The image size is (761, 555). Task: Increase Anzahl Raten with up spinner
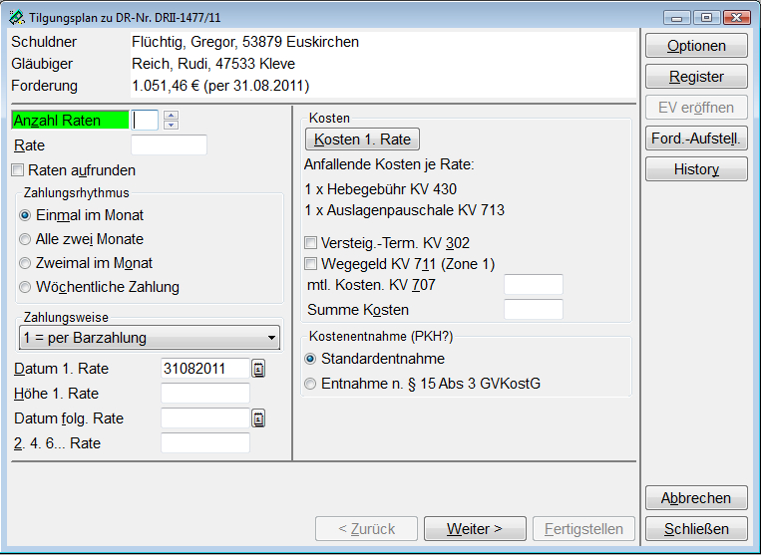point(171,115)
